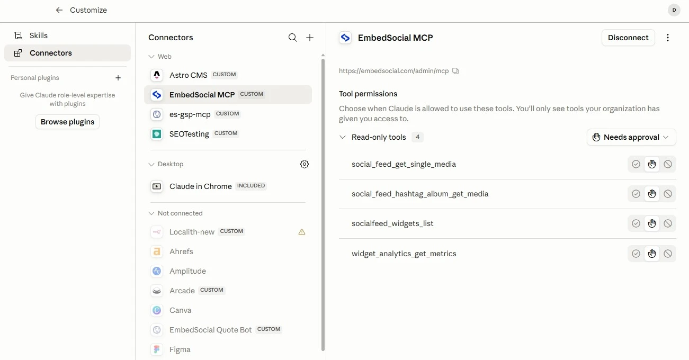Image resolution: width=689 pixels, height=360 pixels.
Task: Click the Skills icon in sidebar
Action: 19,35
